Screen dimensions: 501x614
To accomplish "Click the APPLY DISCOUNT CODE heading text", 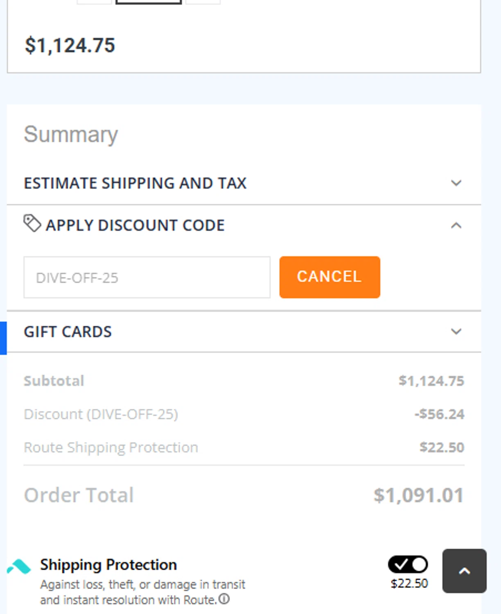I will point(135,226).
